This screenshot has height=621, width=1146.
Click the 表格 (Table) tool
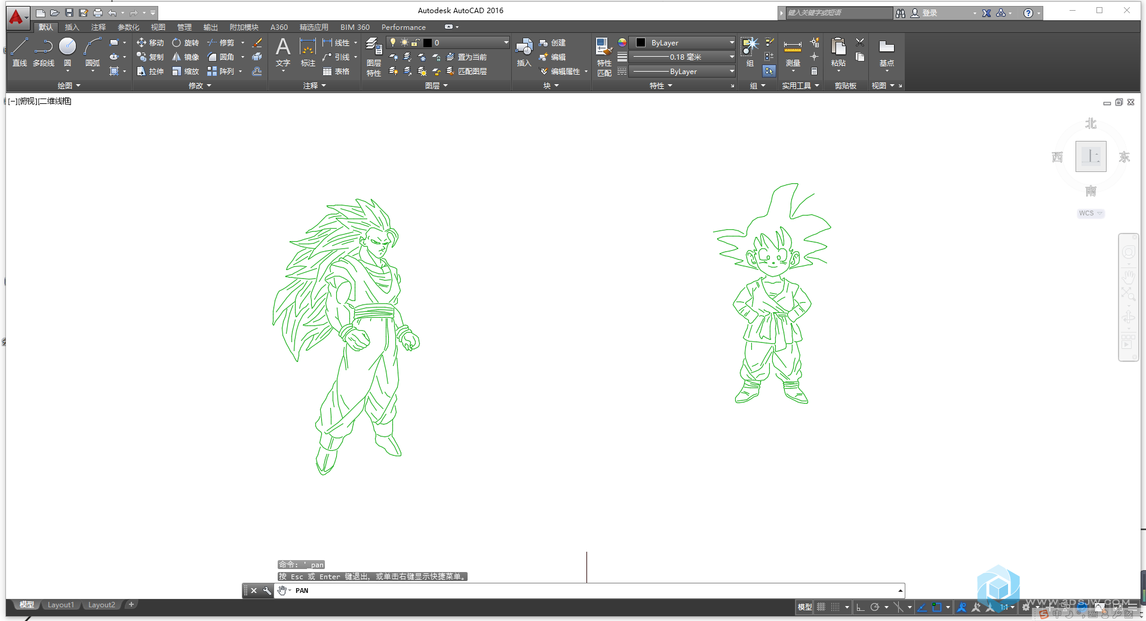pos(336,71)
